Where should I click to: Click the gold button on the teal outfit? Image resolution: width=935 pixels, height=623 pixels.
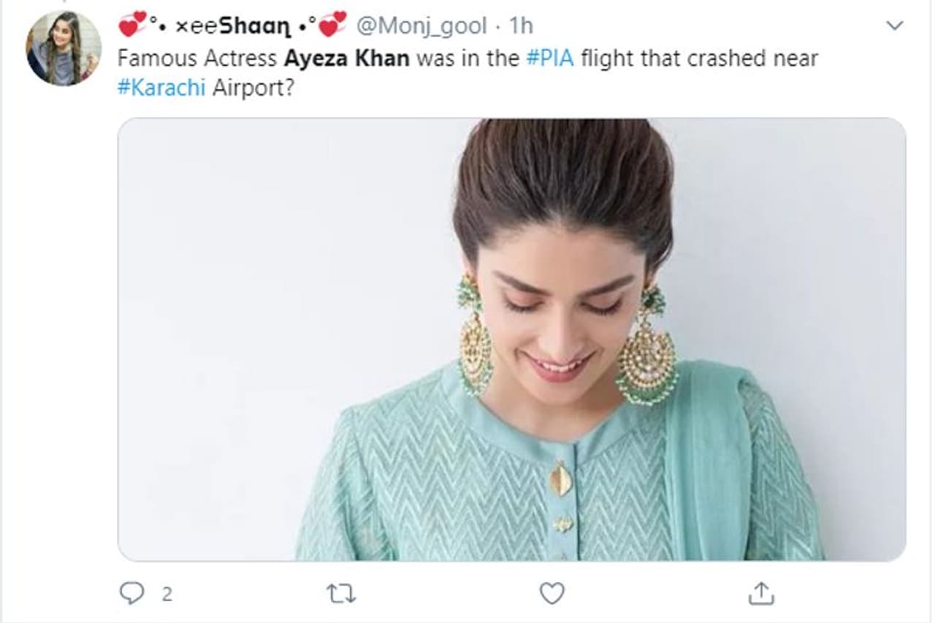point(560,479)
